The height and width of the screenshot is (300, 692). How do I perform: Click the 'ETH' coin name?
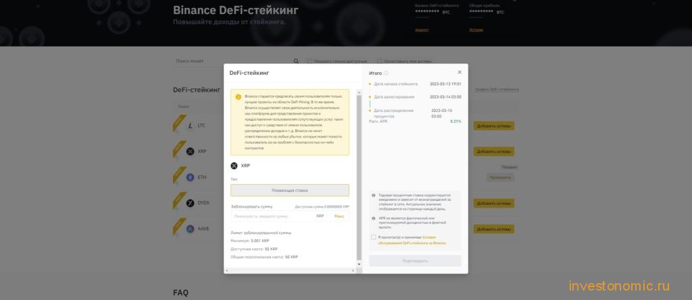tap(201, 177)
